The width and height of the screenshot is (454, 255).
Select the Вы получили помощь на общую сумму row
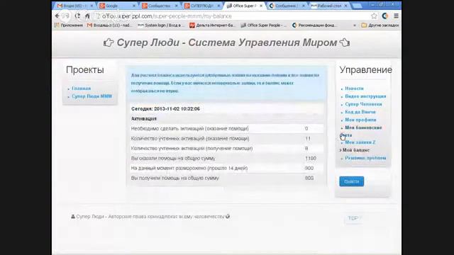[227, 178]
